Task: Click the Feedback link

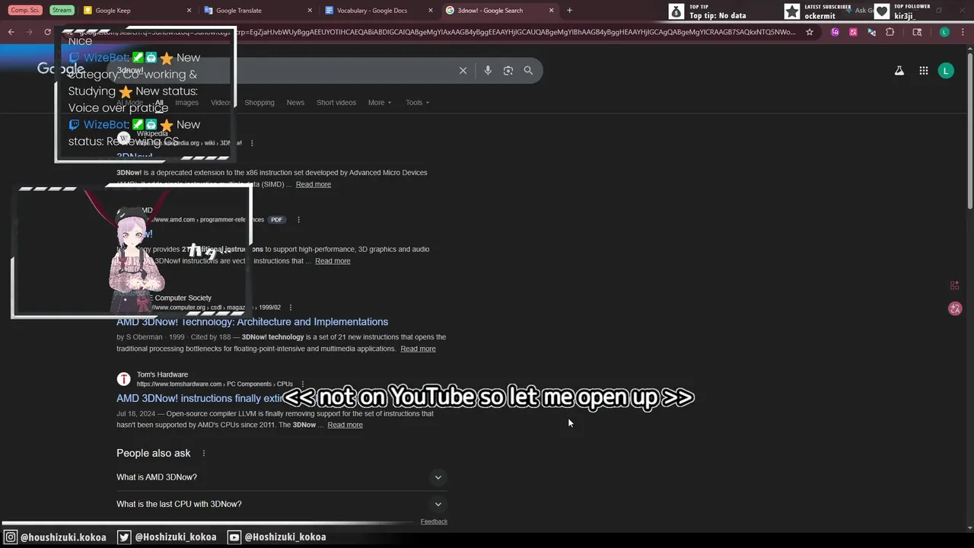Action: coord(434,521)
